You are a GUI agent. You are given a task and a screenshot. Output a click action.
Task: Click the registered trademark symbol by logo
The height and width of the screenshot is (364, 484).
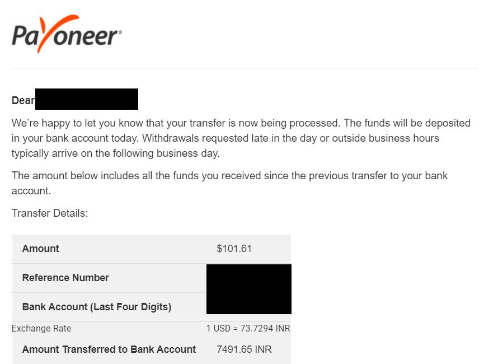[x=120, y=32]
